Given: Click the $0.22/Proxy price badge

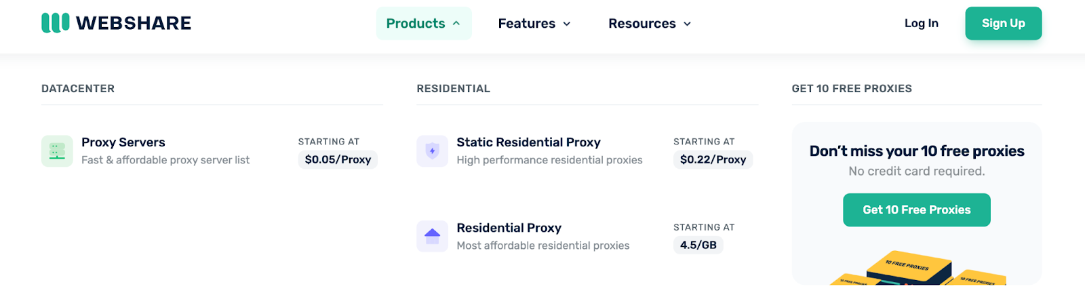Looking at the screenshot, I should 713,159.
